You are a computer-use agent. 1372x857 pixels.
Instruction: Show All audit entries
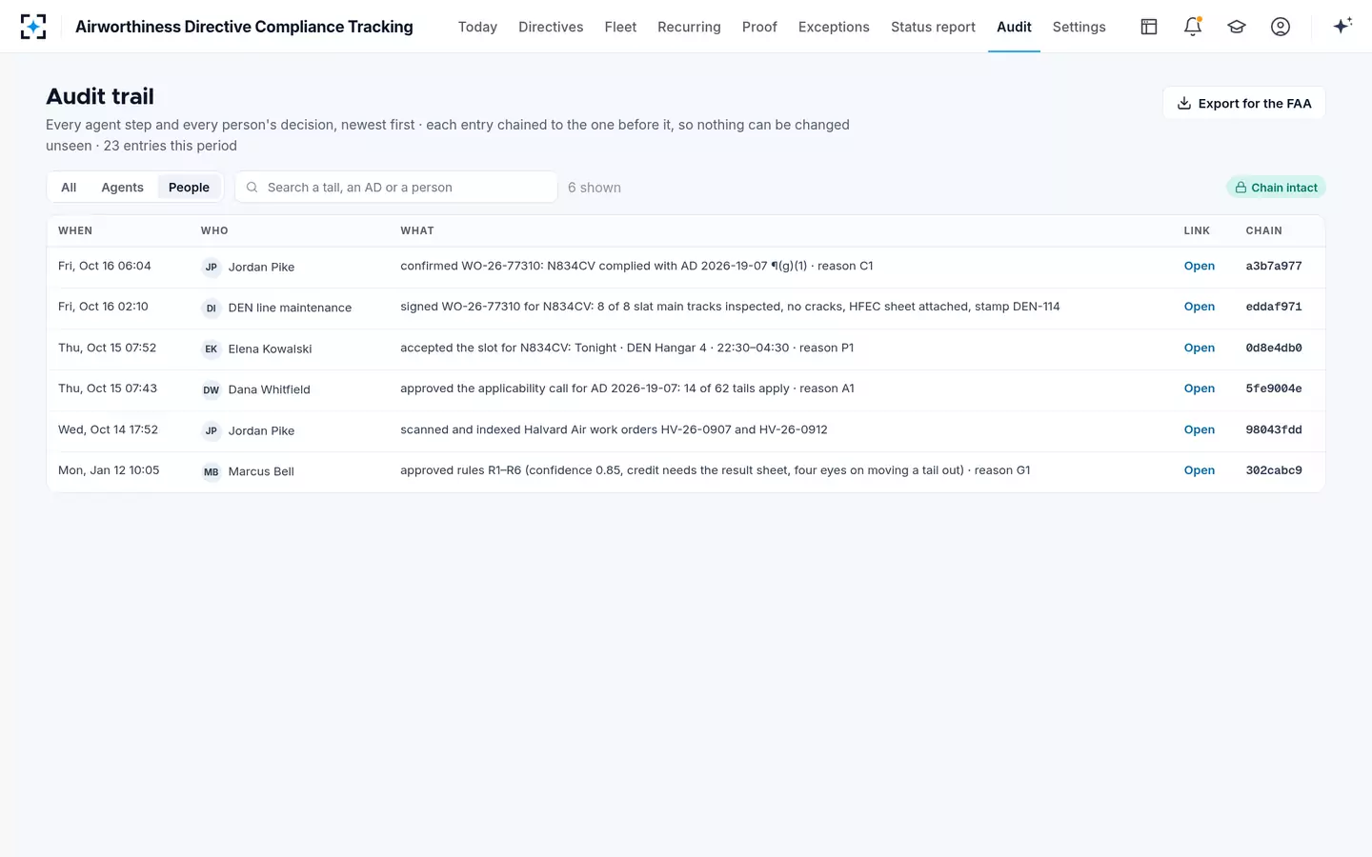69,188
